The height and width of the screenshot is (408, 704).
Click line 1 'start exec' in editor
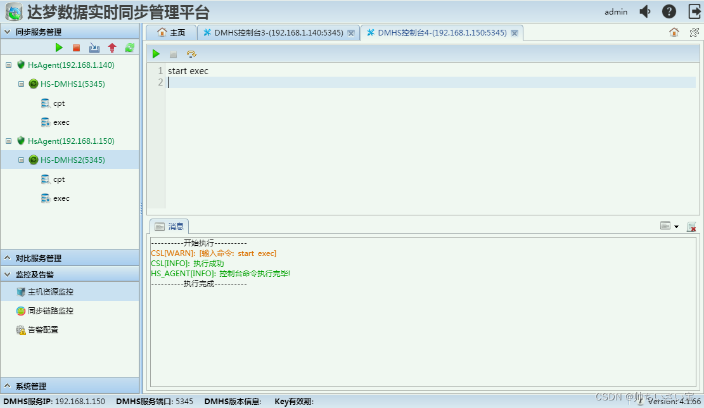(188, 71)
